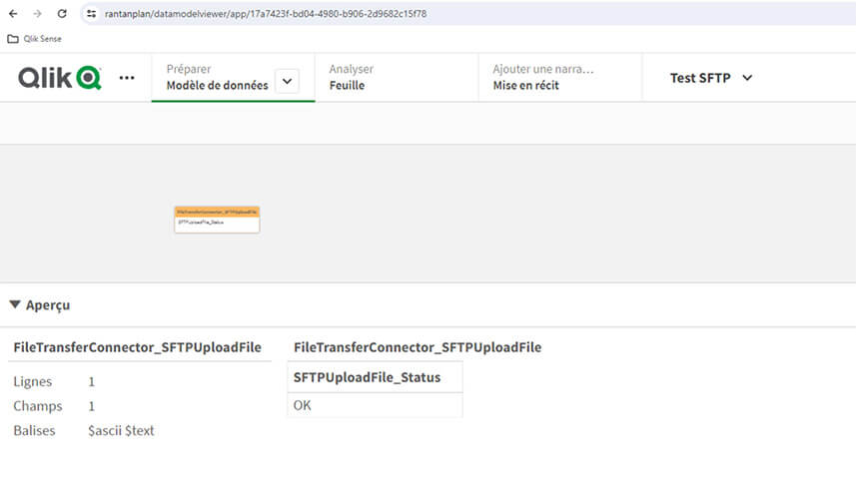Select the FileTransferConnector table in the model canvas
This screenshot has height=500, width=856.
[x=217, y=220]
